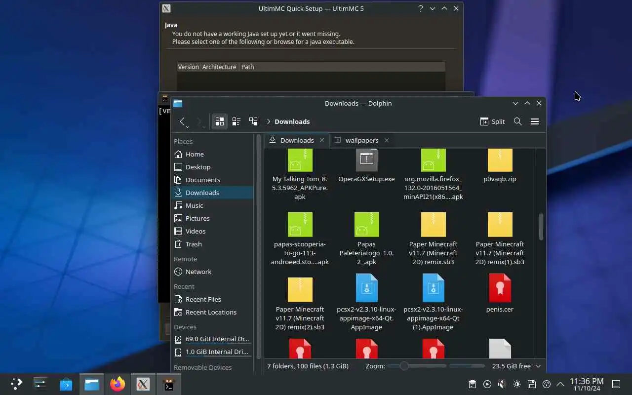Select papas-scooperia-to-go APK file

pyautogui.click(x=300, y=239)
